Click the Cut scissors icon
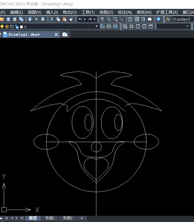194x222 pixels. tap(52, 19)
